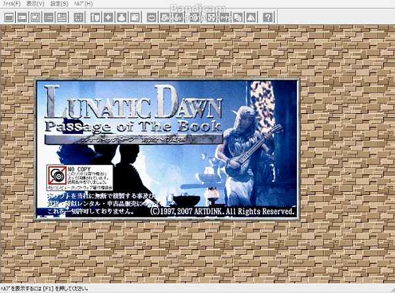Click the face portrait toolbar icon

click(x=36, y=17)
